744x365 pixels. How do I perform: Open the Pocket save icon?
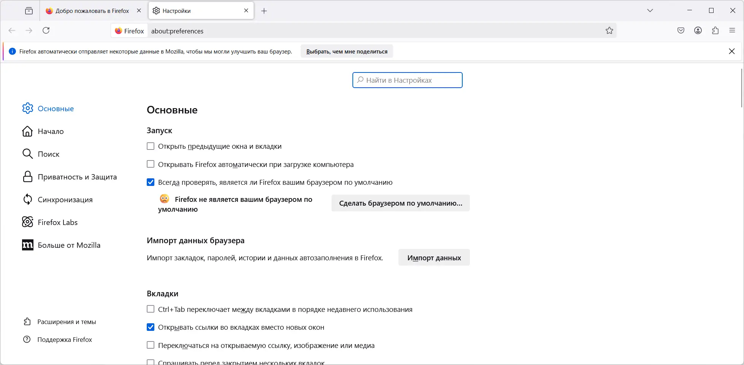681,31
